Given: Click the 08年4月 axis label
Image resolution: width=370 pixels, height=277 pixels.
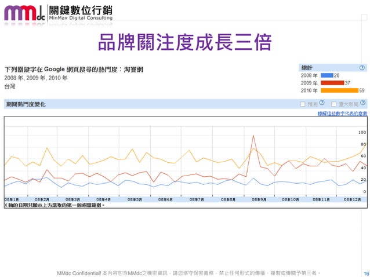Looking at the screenshot, I should [x=104, y=200].
